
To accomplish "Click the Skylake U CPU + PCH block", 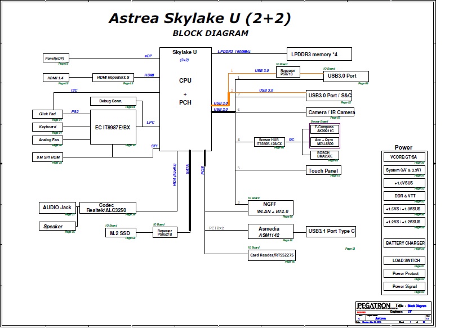I will [x=185, y=98].
